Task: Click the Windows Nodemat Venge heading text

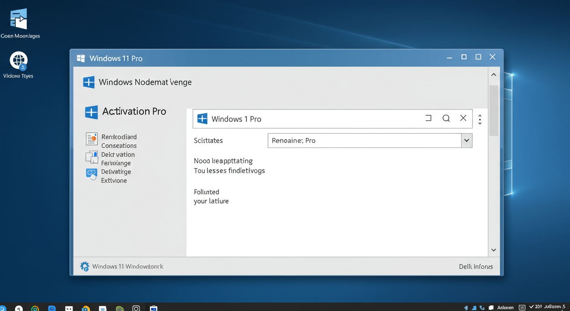Action: 145,82
